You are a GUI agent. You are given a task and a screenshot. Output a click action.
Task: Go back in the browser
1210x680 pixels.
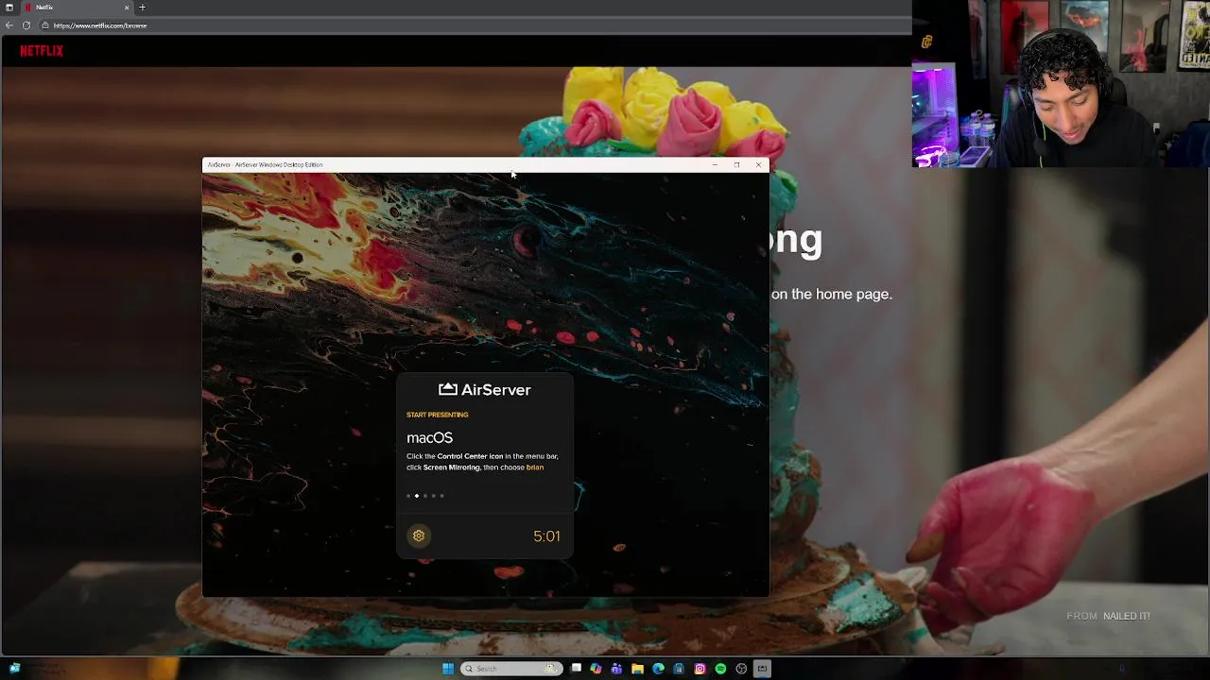(x=9, y=25)
